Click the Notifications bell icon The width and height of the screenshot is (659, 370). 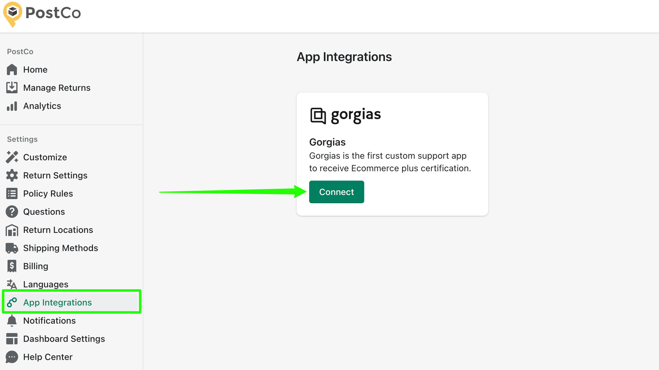point(12,321)
